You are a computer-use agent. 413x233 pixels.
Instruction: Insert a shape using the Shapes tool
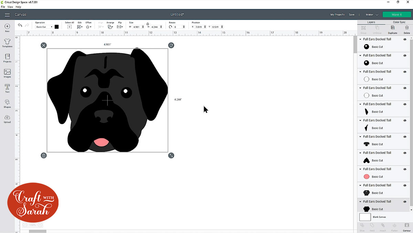pyautogui.click(x=7, y=103)
